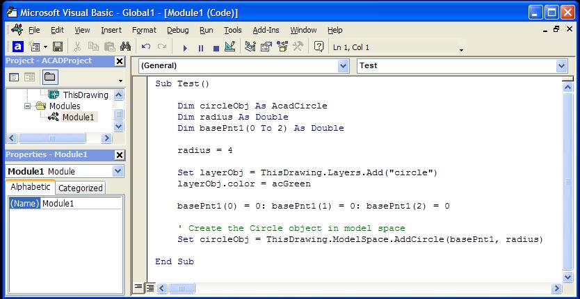The width and height of the screenshot is (580, 299).
Task: Click Project tree scroll left arrow
Action: tap(11, 138)
